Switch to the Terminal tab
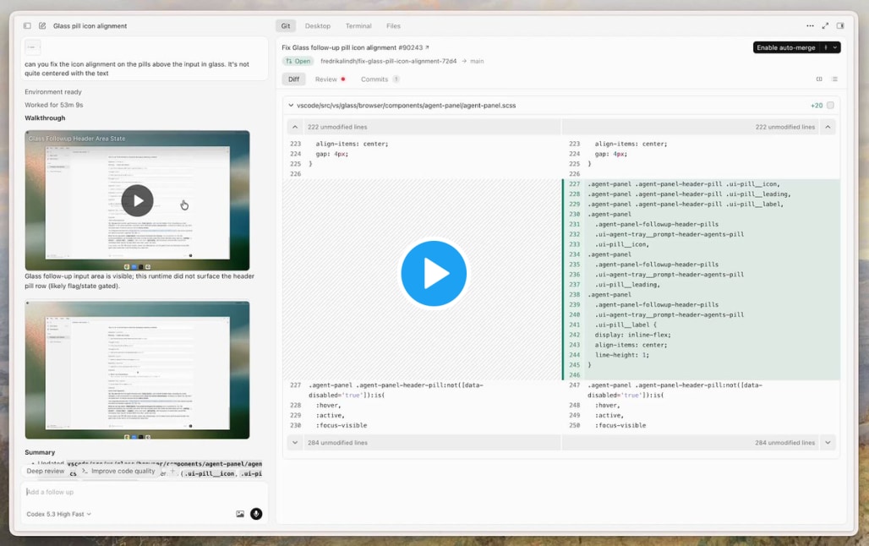 pyautogui.click(x=358, y=26)
